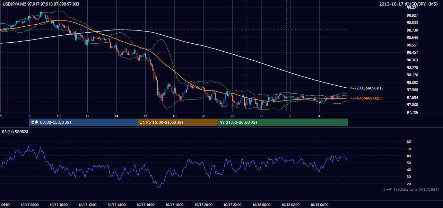Click the 40 SMA 97.883 label
The height and width of the screenshot is (208, 443).
(x=365, y=98)
